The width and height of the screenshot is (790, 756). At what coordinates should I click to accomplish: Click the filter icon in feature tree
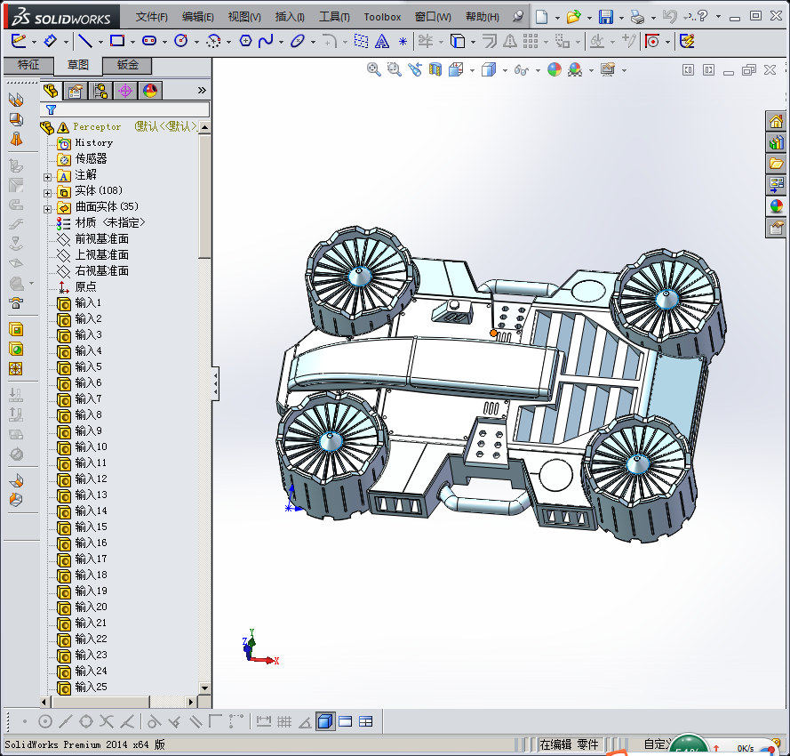[x=51, y=109]
